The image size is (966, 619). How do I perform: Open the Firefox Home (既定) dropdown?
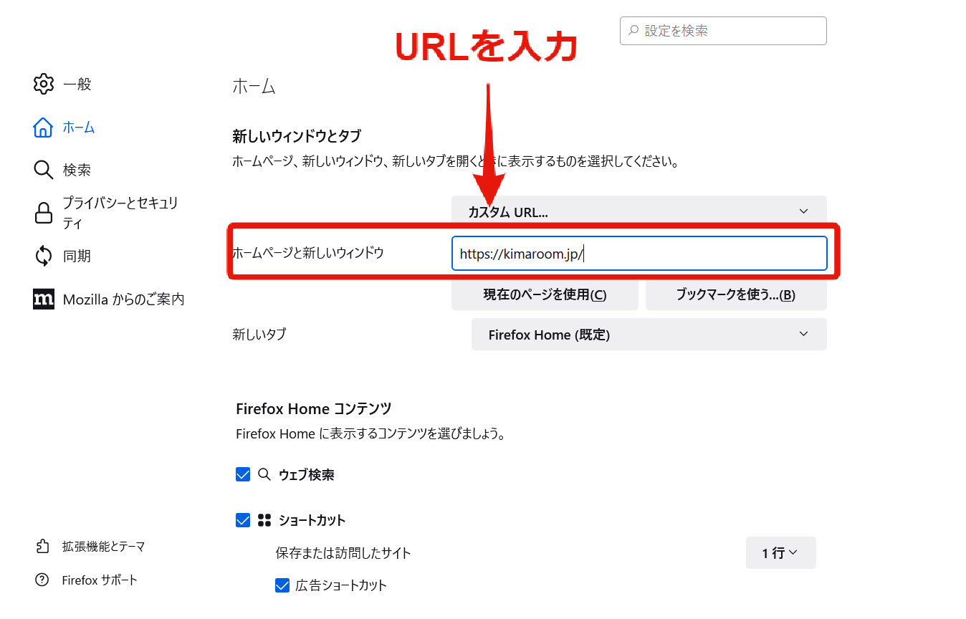pos(649,335)
